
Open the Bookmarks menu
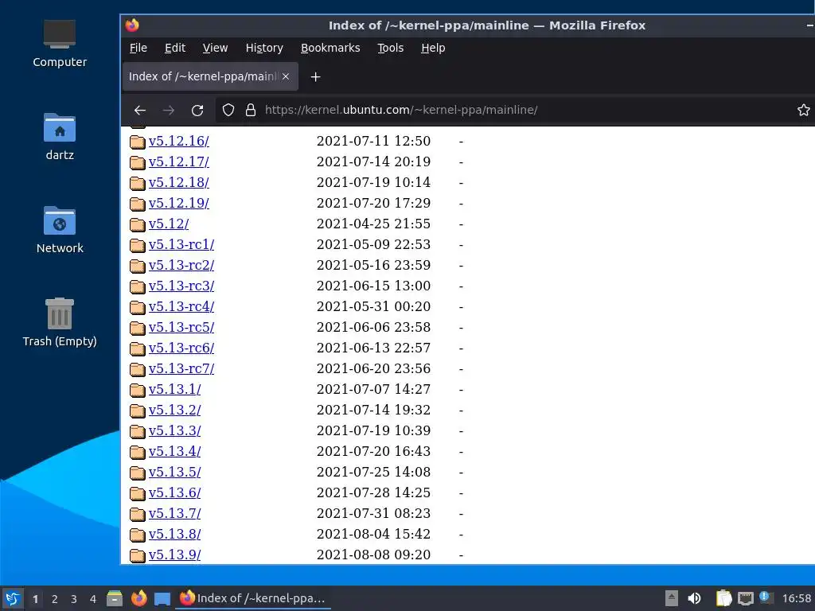click(x=330, y=48)
